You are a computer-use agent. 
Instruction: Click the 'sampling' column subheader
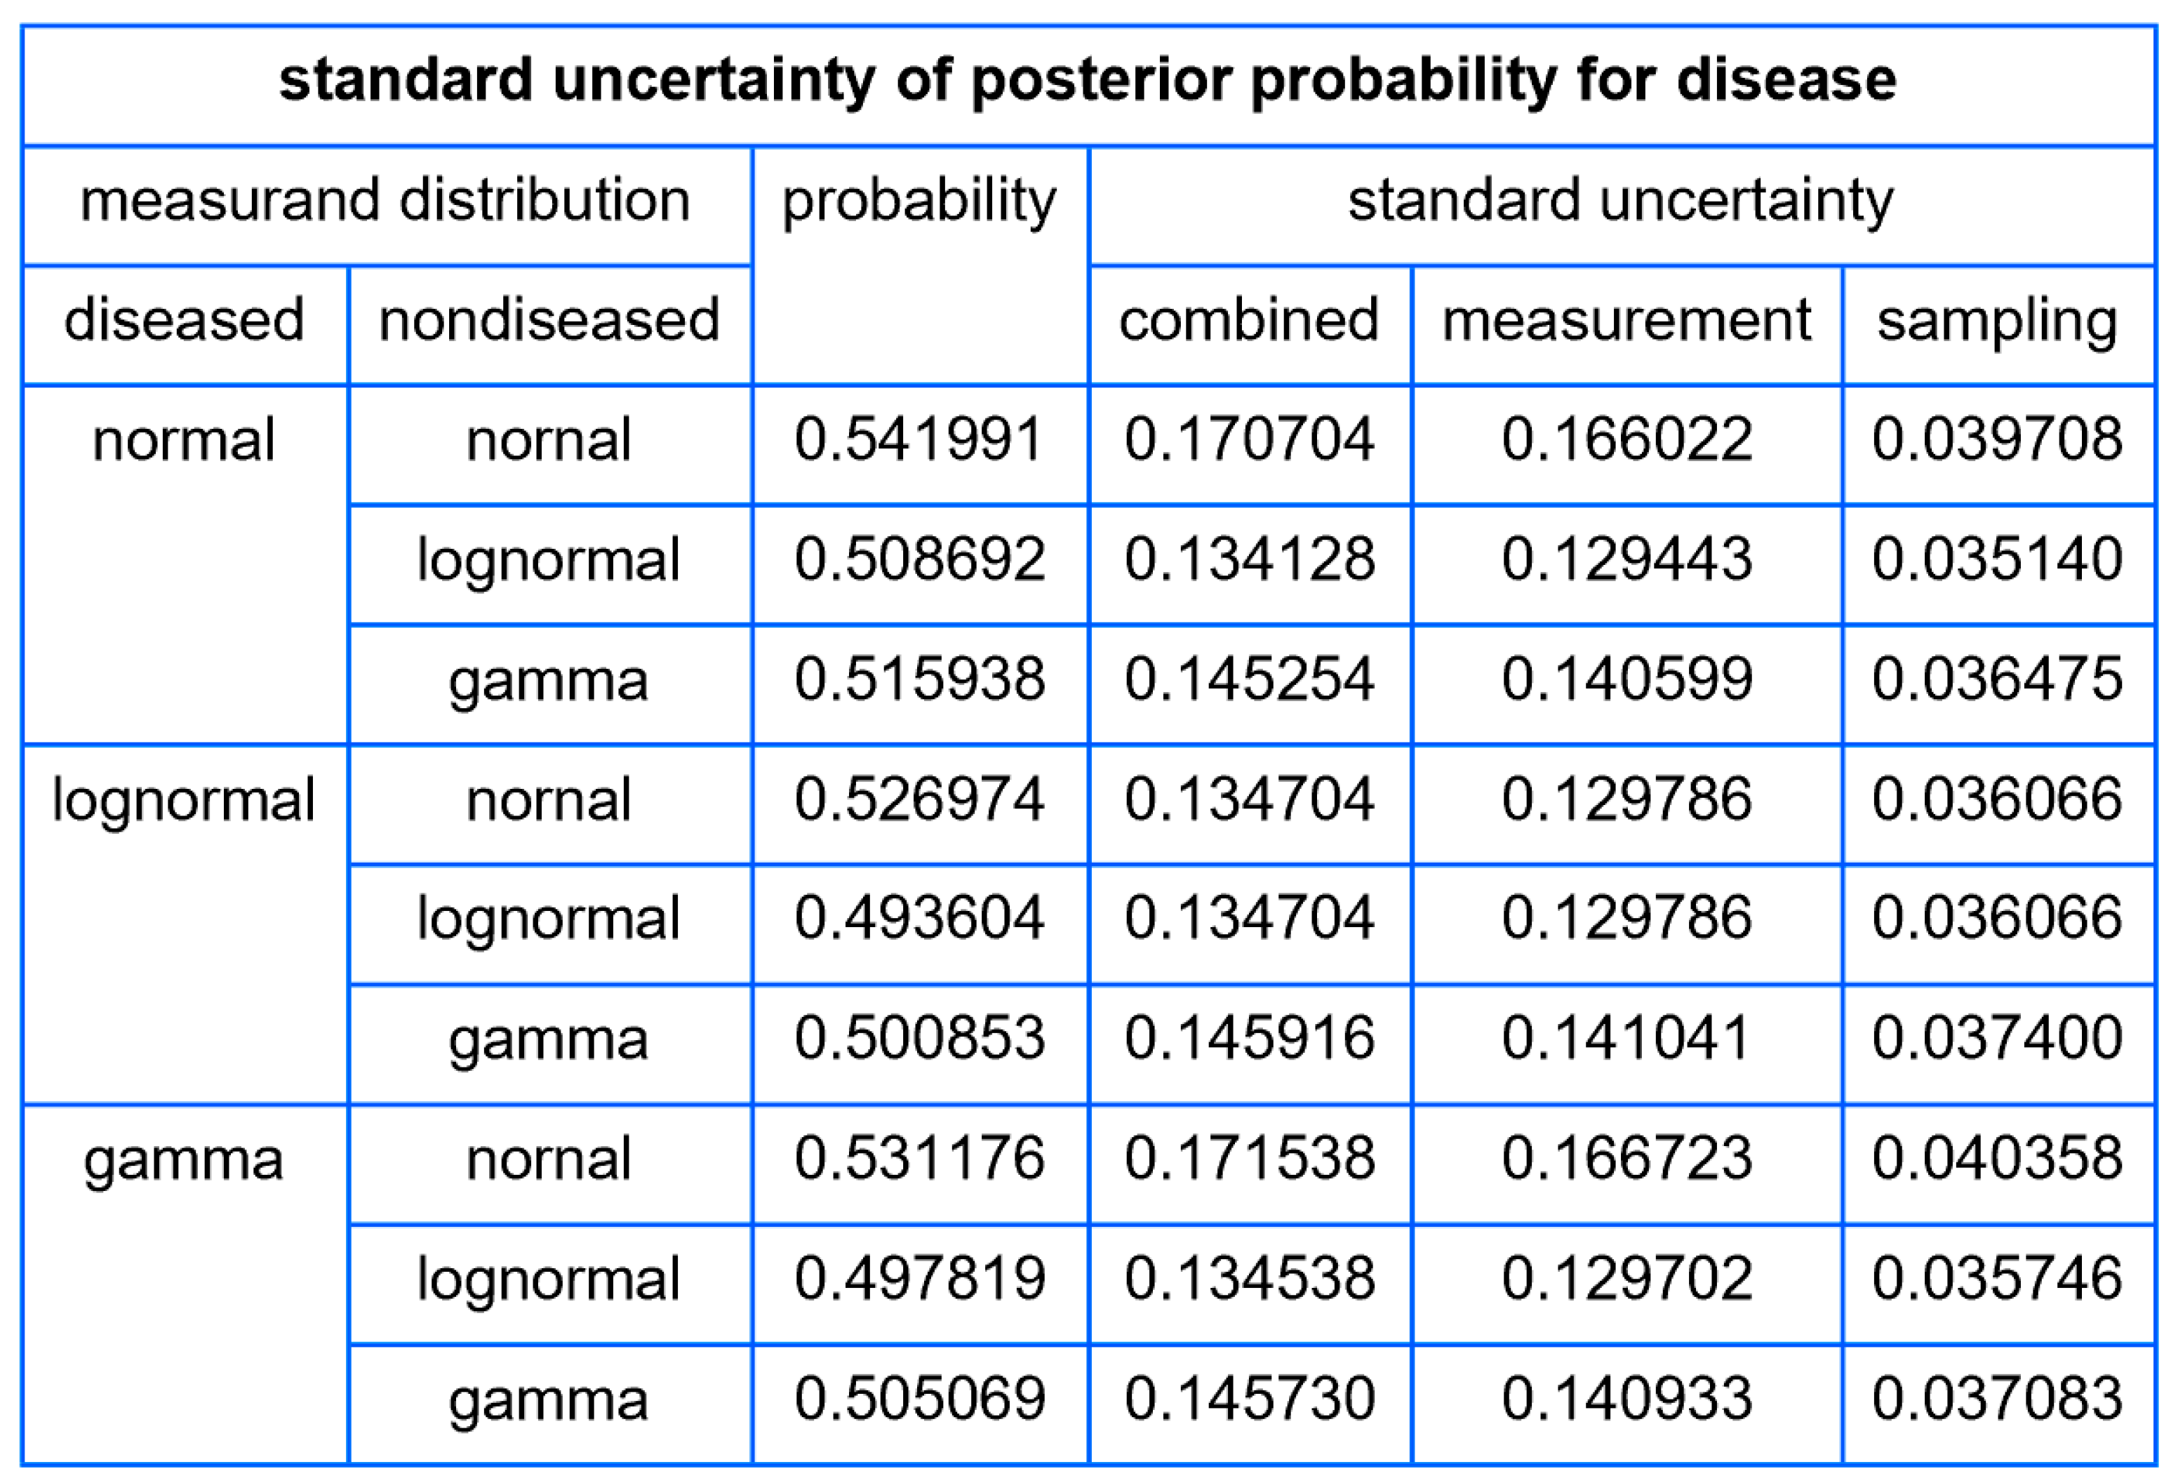pyautogui.click(x=1997, y=321)
